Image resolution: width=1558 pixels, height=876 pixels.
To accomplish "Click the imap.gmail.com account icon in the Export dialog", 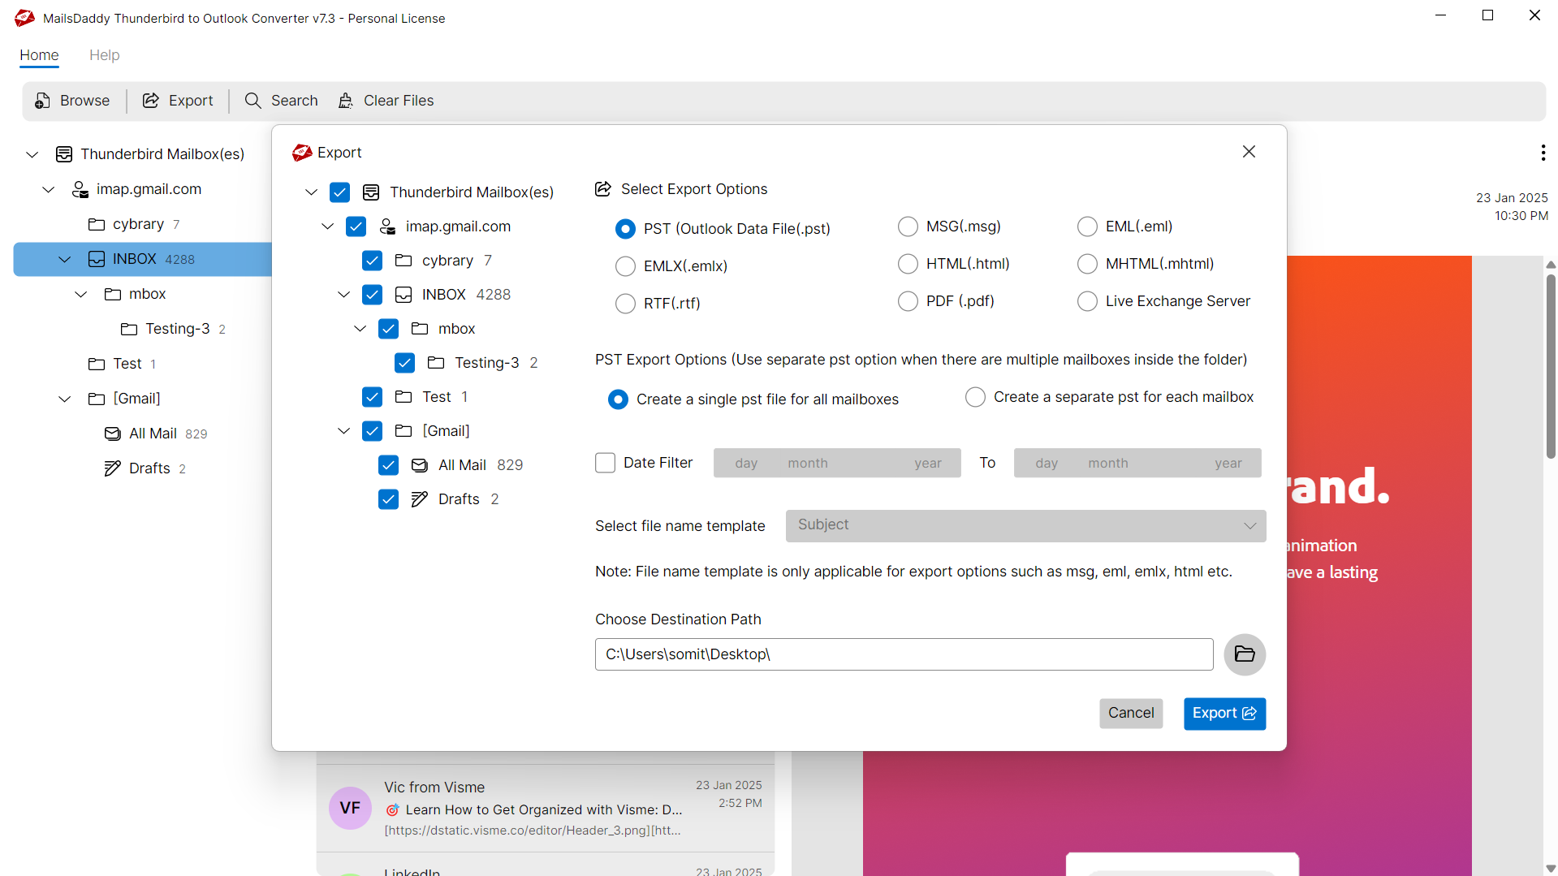I will 388,227.
